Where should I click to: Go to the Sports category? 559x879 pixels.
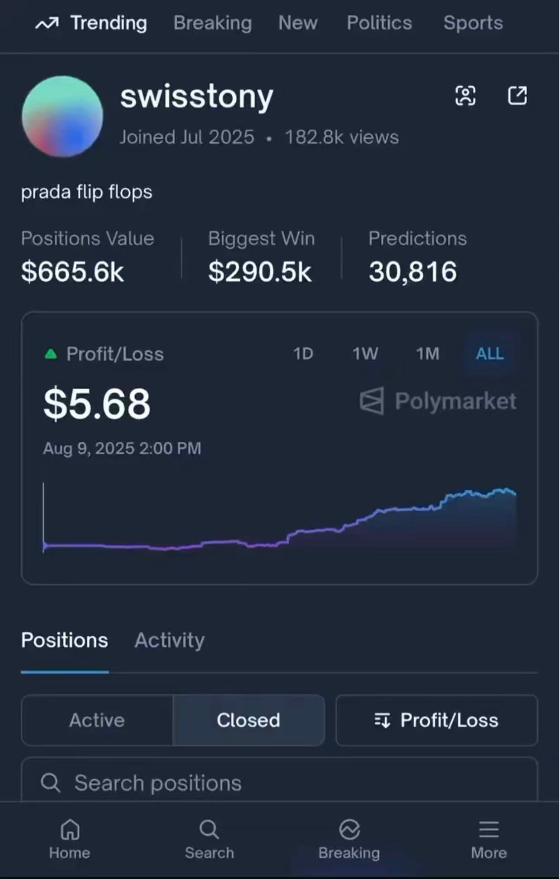pyautogui.click(x=473, y=23)
